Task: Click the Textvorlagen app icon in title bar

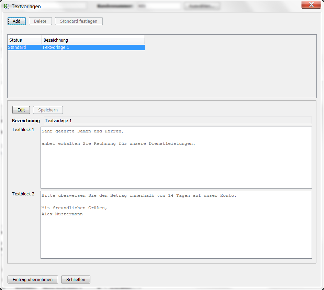Action: click(7, 6)
